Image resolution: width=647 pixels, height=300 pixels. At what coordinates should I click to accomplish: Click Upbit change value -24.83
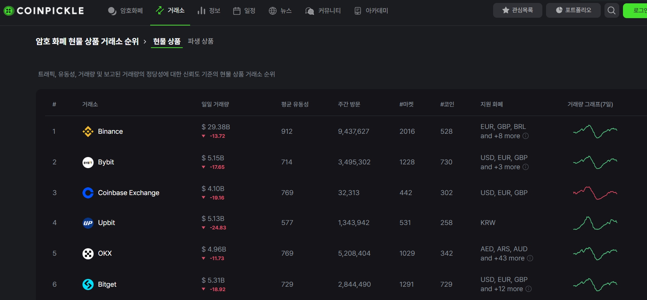tap(218, 228)
